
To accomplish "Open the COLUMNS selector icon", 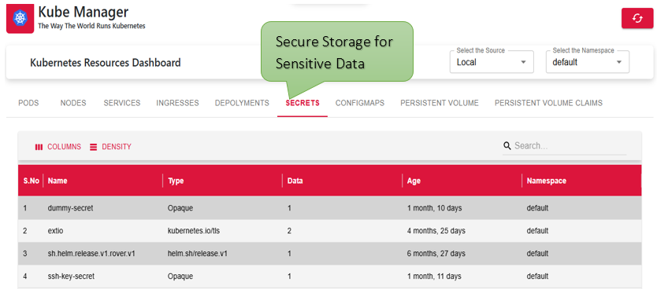I will 39,147.
